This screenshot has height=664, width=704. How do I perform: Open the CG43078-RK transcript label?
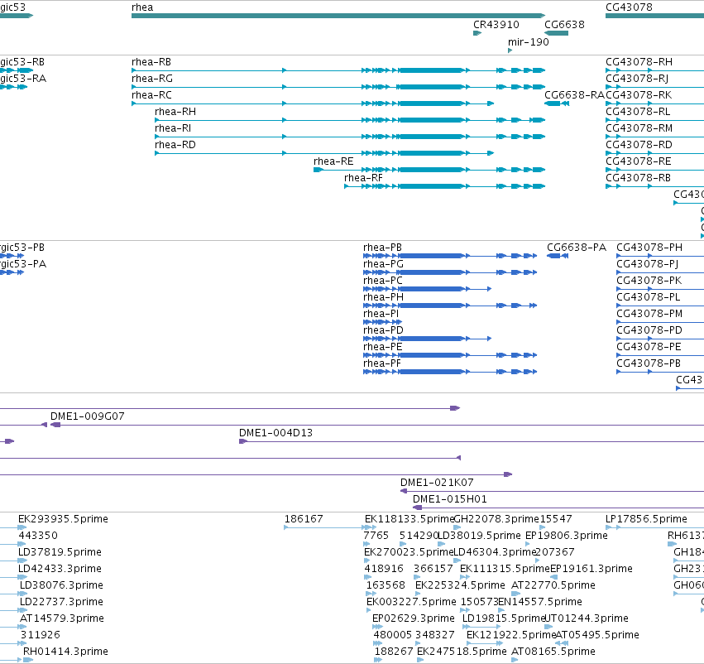[639, 95]
